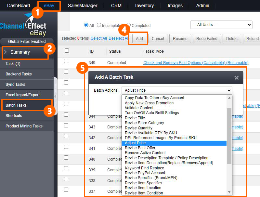Viewport: 260px width, 197px height.
Task: Select the All radio button
Action: point(86,25)
